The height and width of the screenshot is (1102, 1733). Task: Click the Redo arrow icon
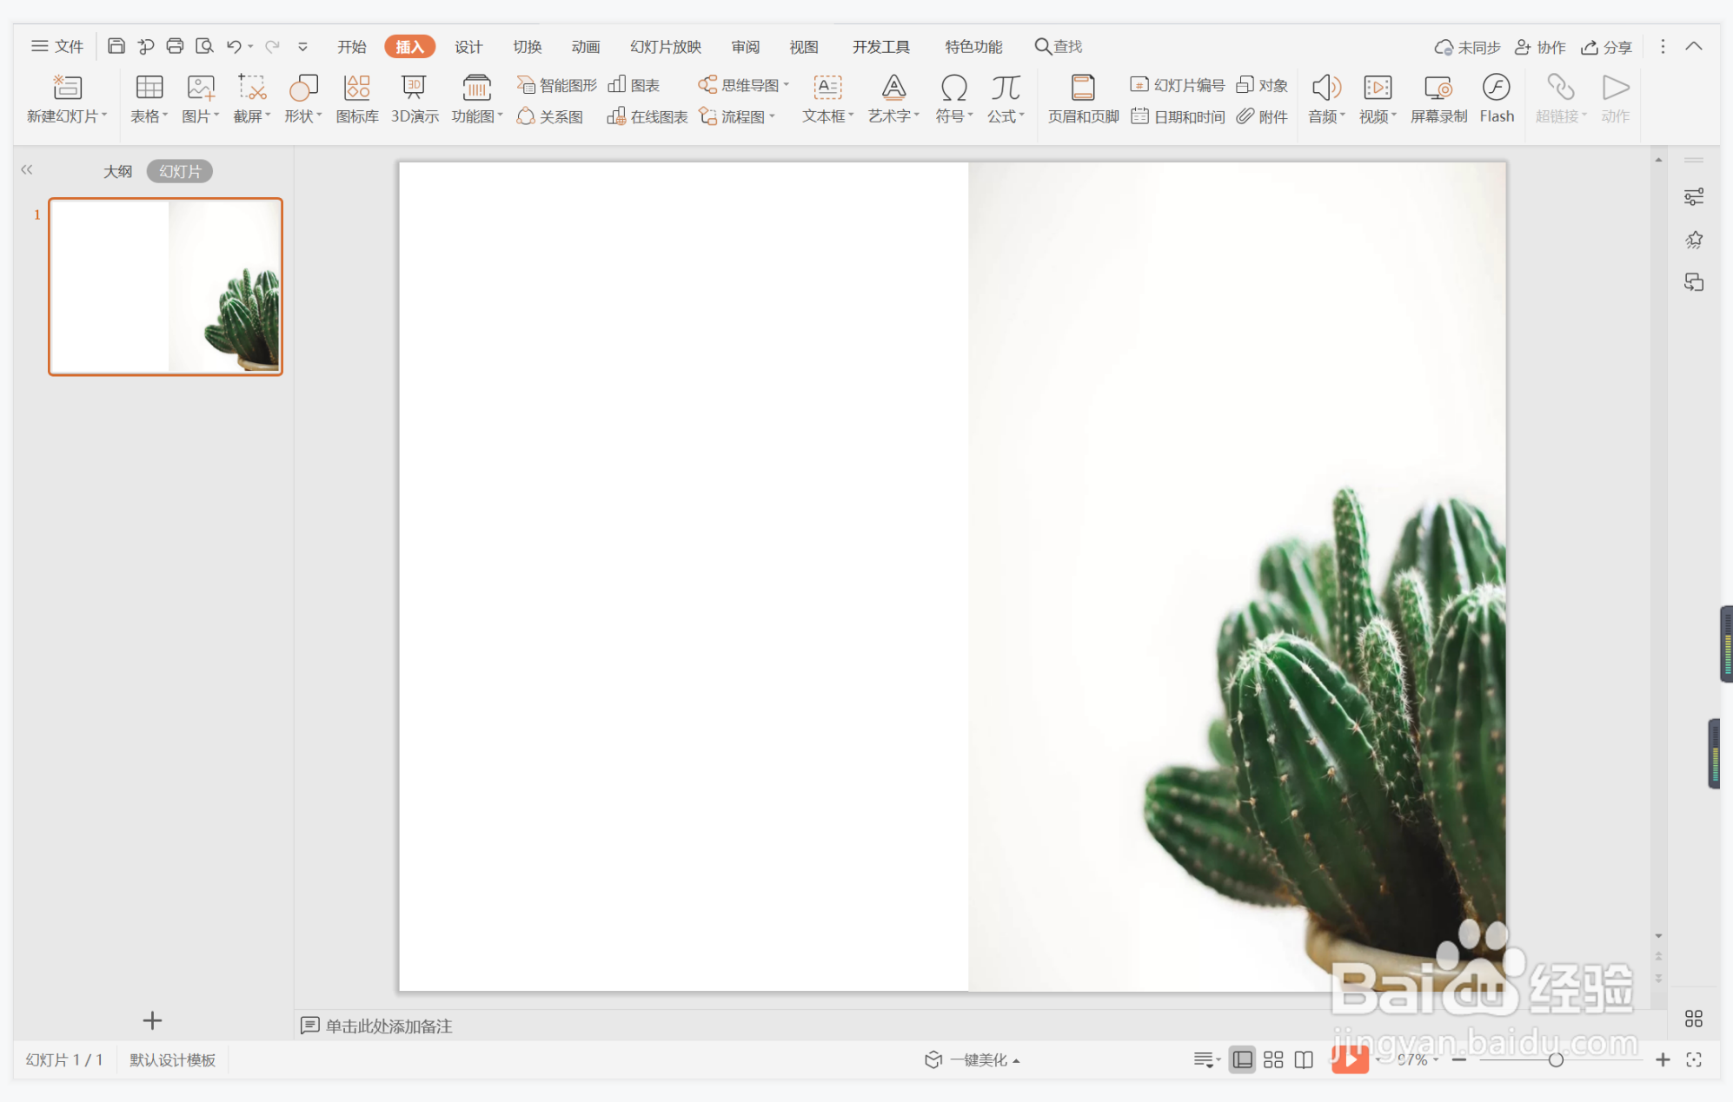click(272, 46)
